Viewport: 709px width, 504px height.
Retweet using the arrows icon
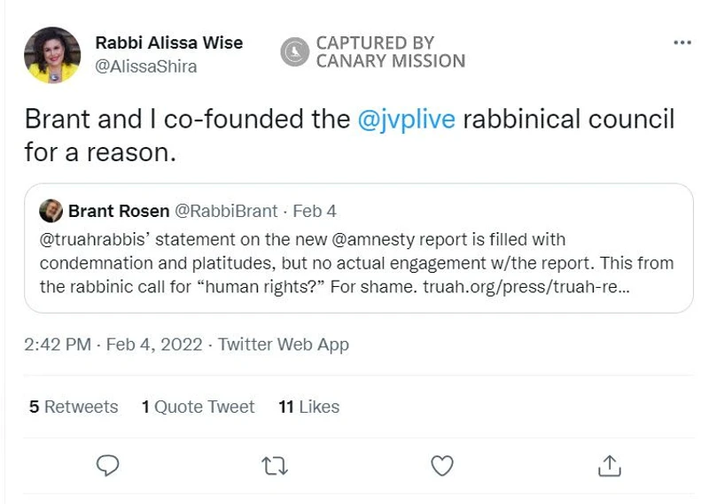[275, 465]
